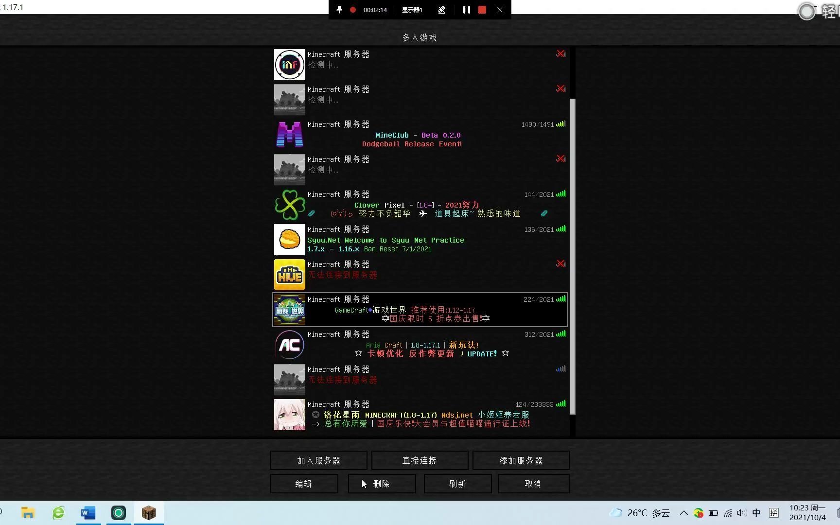Viewport: 840px width, 525px height.
Task: Click the red no-connection icon on first server row
Action: [561, 53]
